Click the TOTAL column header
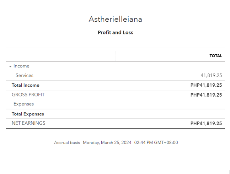Viewport: 230px width, 174px height. [216, 56]
